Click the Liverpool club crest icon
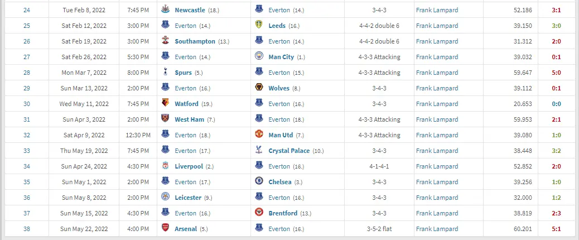 click(x=165, y=166)
